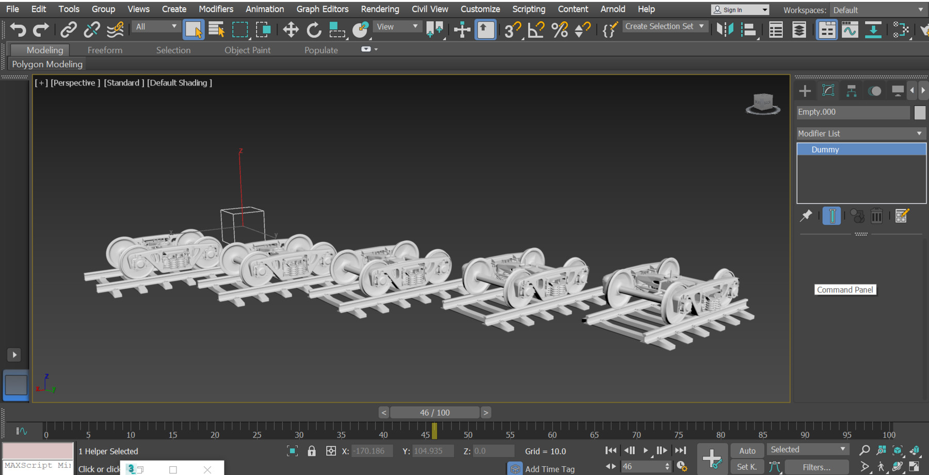Open the Rendering menu
Screen dimensions: 929x475
click(380, 9)
